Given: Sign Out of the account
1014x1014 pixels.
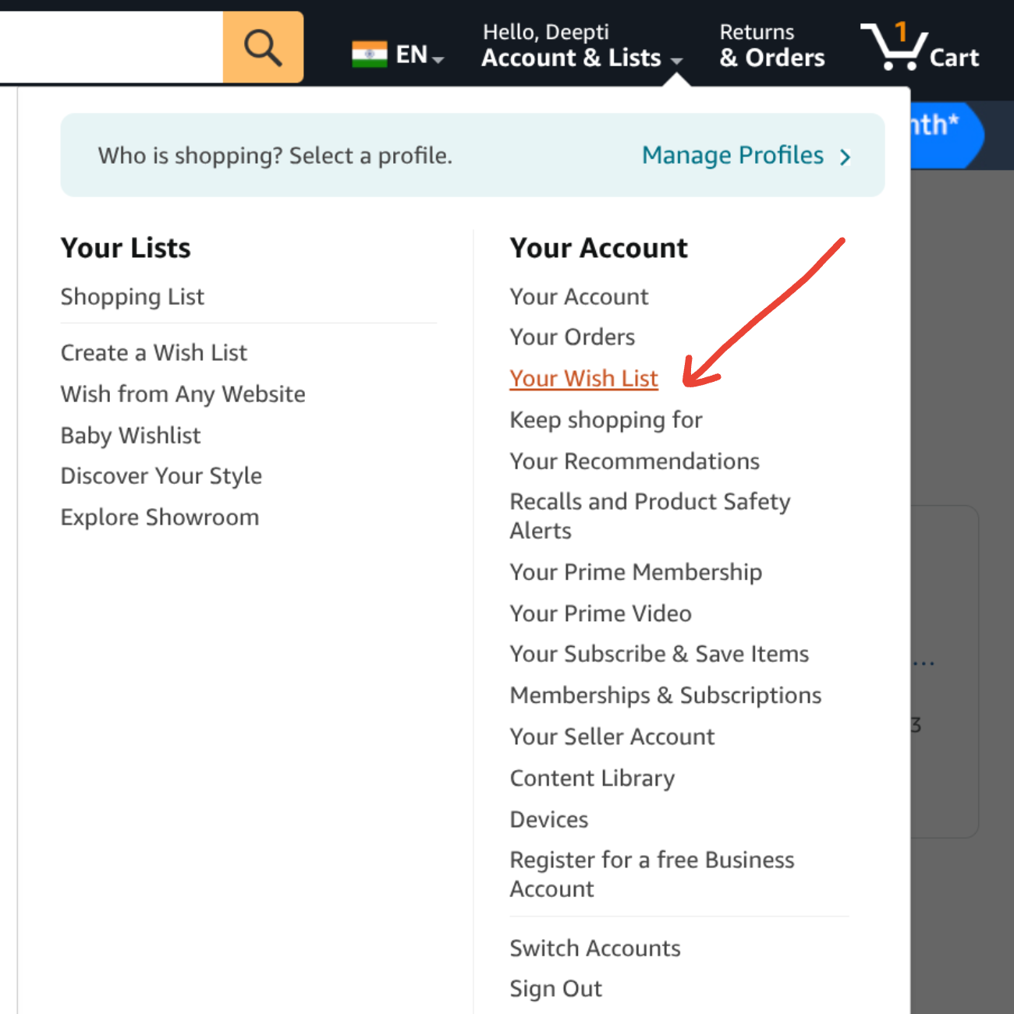Looking at the screenshot, I should [x=555, y=988].
